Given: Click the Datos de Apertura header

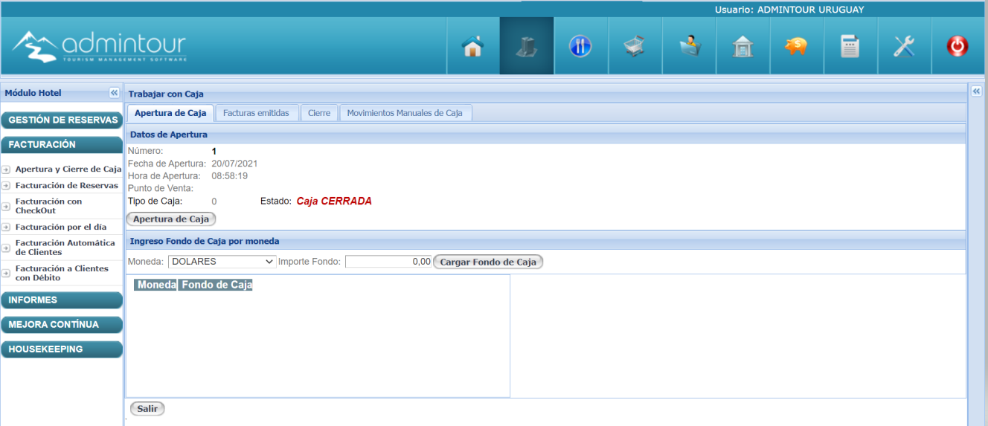Looking at the screenshot, I should (x=169, y=135).
